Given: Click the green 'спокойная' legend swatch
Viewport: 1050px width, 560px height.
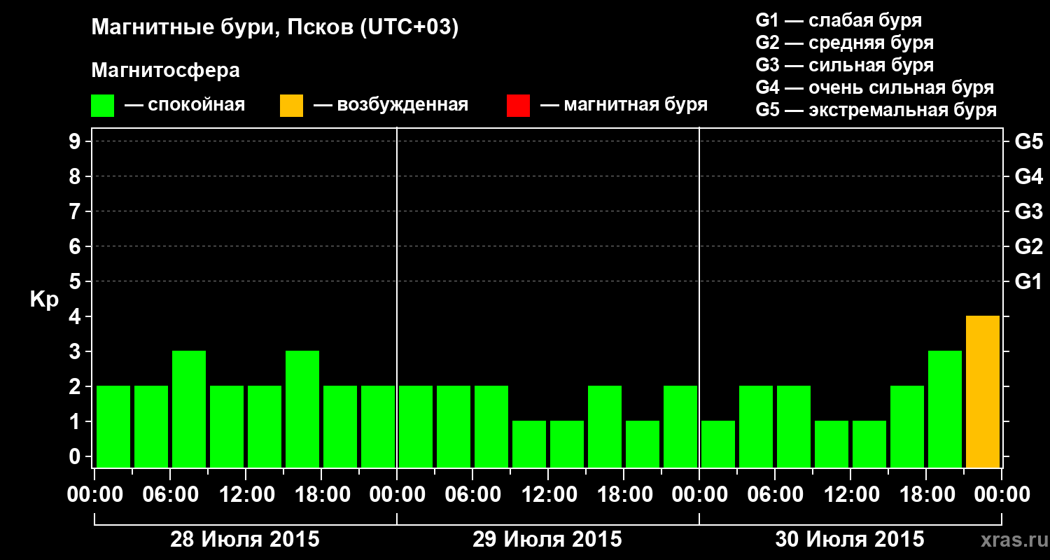Looking at the screenshot, I should pos(102,106).
